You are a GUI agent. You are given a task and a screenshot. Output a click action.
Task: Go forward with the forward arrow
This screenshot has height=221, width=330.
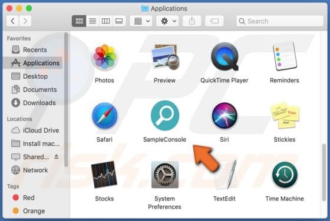[25, 21]
